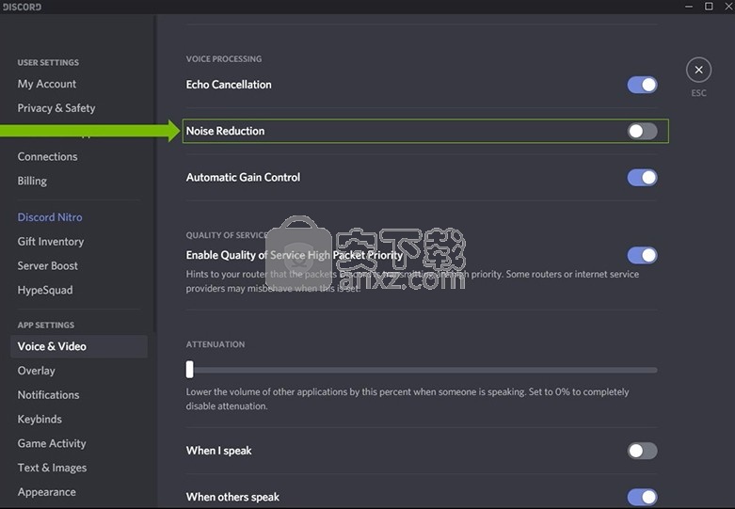Click the Voice Processing section heading

click(x=224, y=59)
